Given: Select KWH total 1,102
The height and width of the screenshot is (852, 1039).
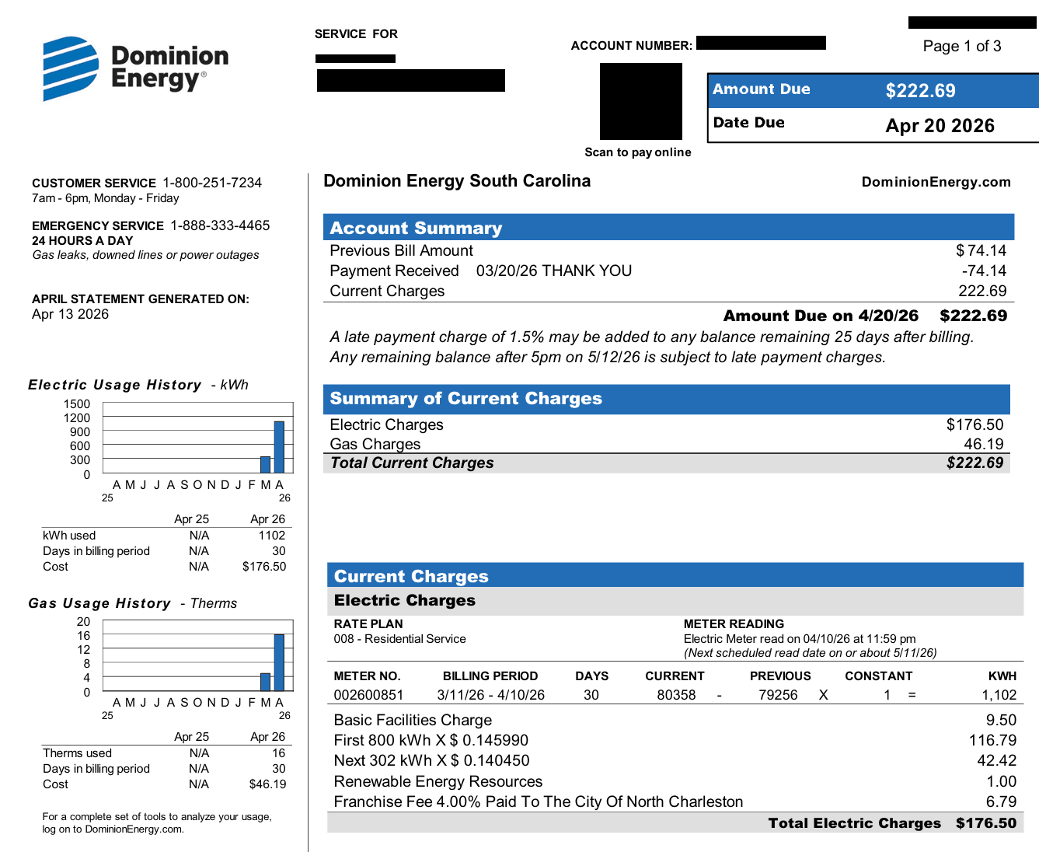Looking at the screenshot, I should (x=999, y=695).
